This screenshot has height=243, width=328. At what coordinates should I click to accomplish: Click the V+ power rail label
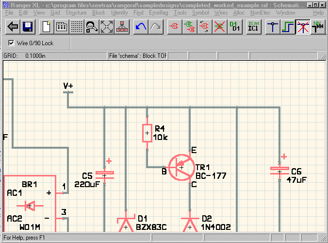point(68,86)
